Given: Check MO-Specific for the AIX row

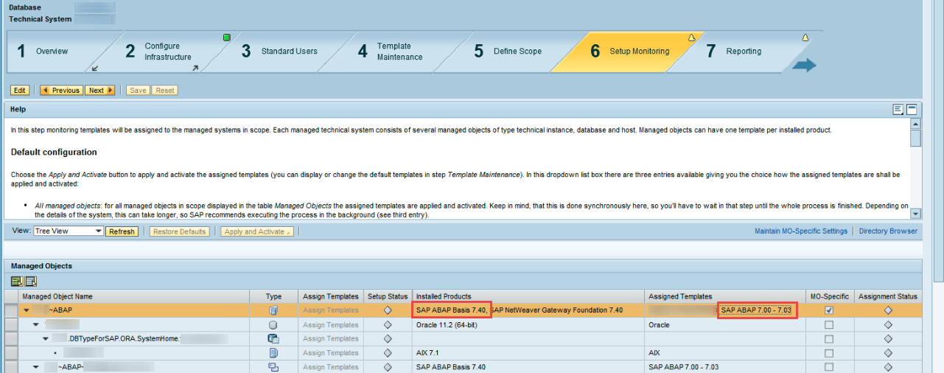Looking at the screenshot, I should 829,352.
